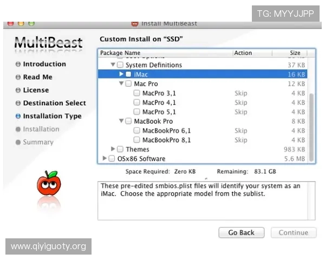Expand the Themes tree item
The width and height of the screenshot is (325, 260).
click(x=113, y=149)
